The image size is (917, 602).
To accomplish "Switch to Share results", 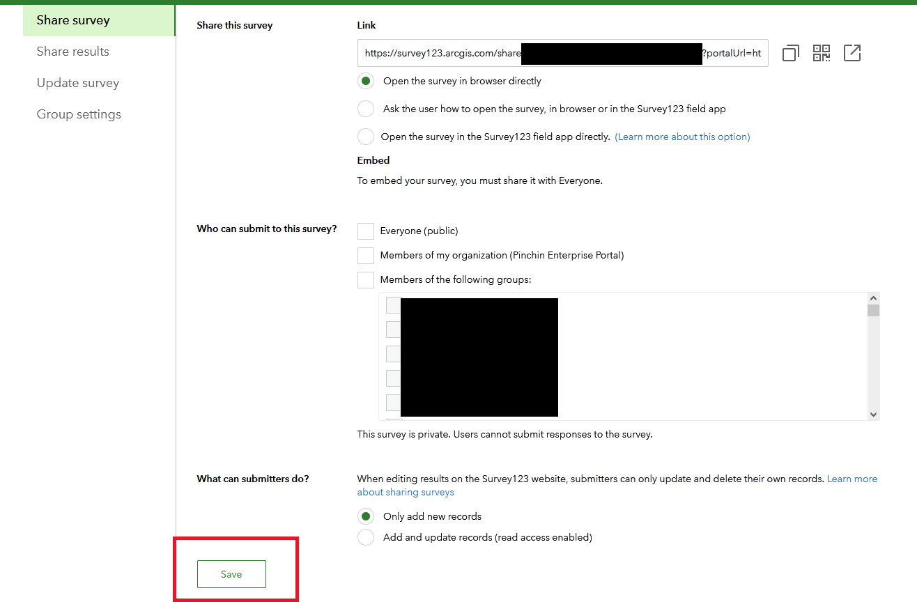I will pos(72,51).
